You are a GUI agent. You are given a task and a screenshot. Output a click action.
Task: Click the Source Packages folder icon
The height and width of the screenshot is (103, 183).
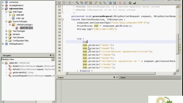10,21
